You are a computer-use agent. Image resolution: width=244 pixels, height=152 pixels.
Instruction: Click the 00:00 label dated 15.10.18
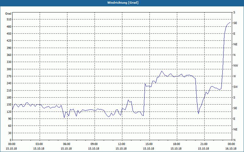tap(12, 144)
